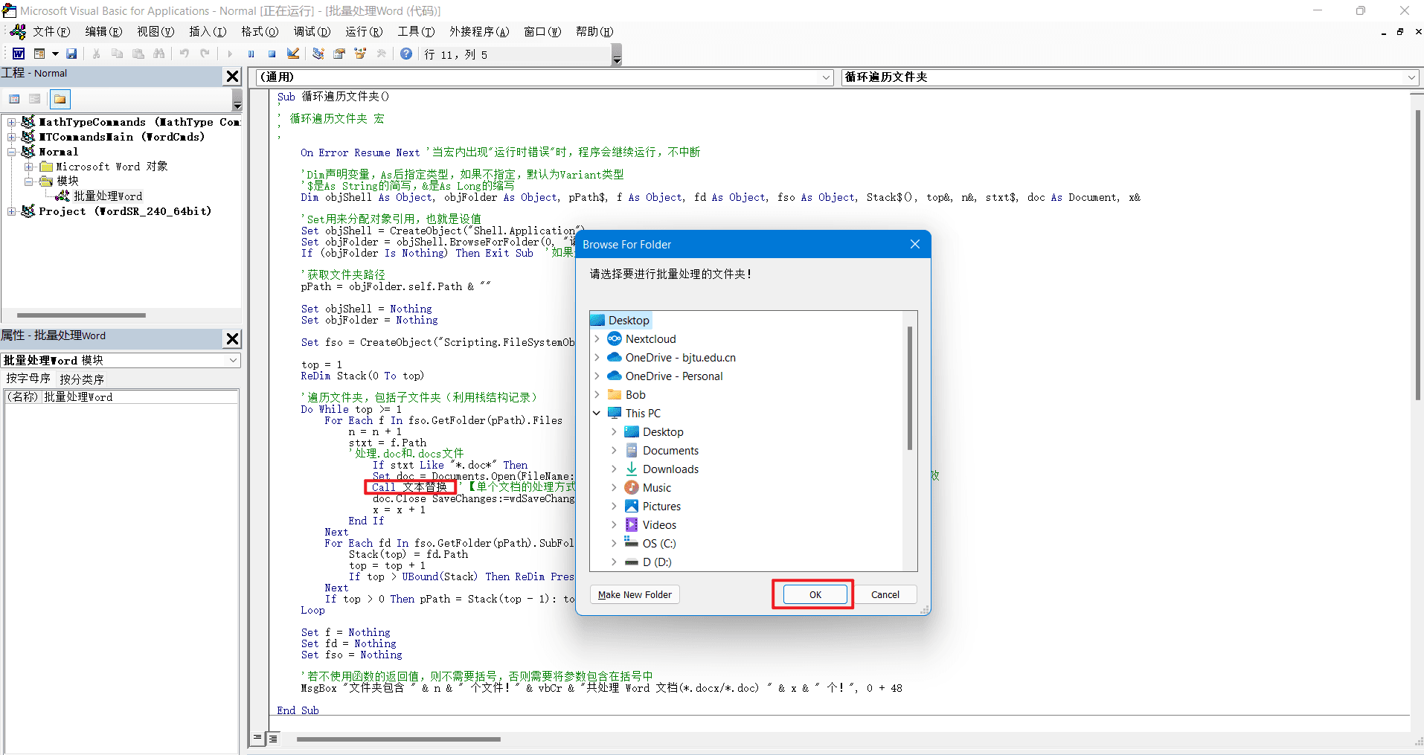Open Properties Window via toolbar icon

pos(339,54)
